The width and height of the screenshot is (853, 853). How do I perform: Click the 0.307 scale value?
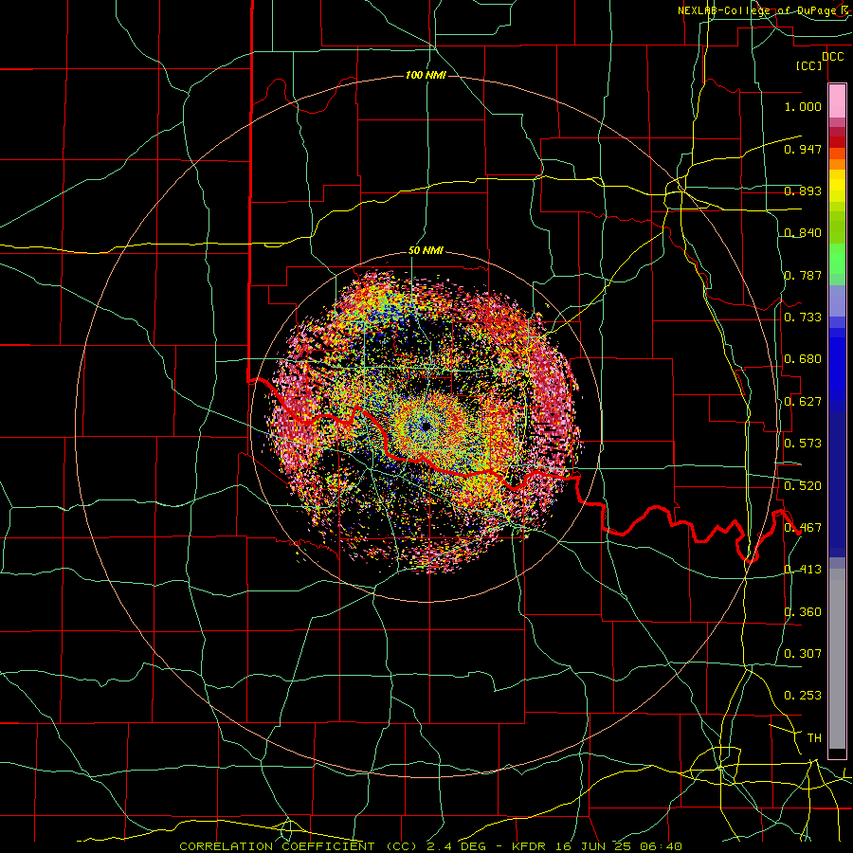click(x=803, y=653)
